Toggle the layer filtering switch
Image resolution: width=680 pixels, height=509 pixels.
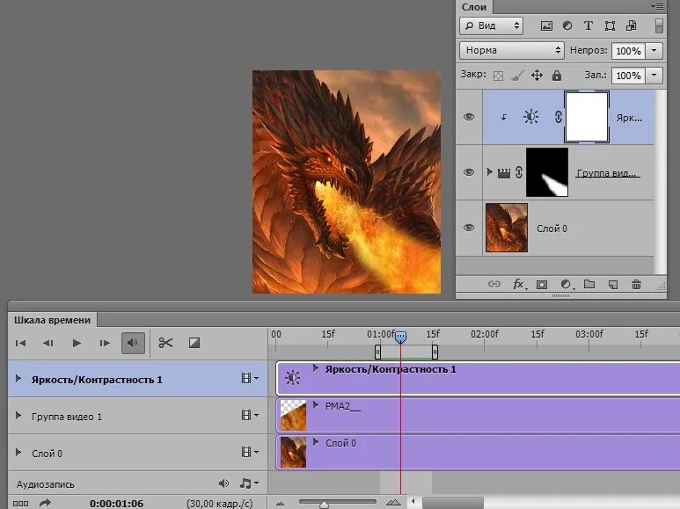[x=659, y=26]
